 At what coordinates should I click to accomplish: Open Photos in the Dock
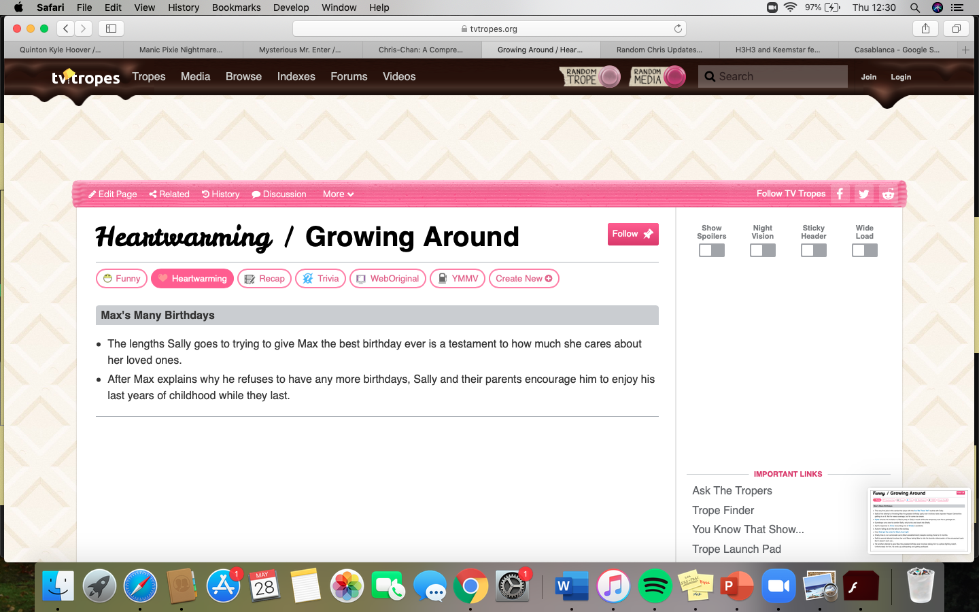(347, 585)
